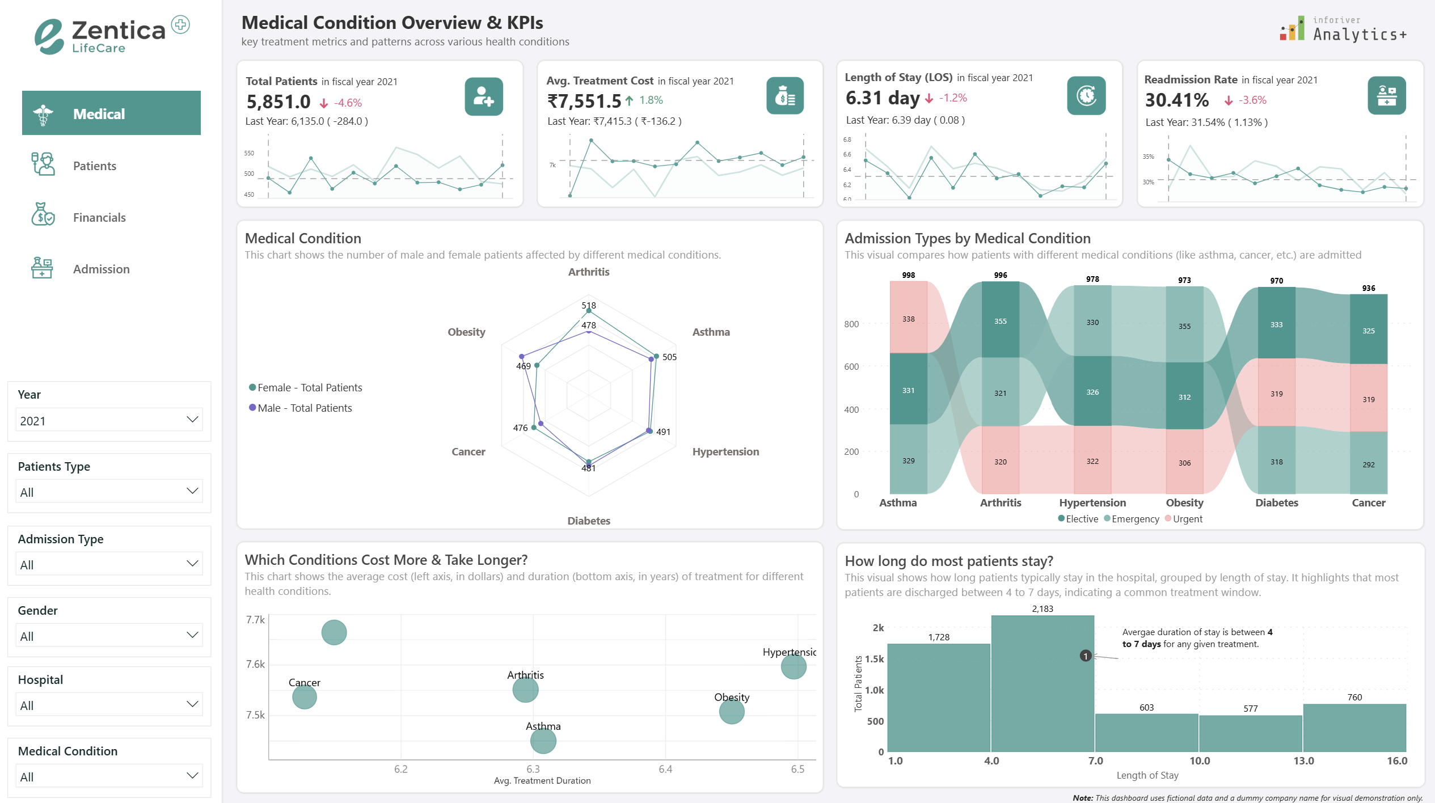
Task: Click the Financials money bag sidebar icon
Action: 43,215
